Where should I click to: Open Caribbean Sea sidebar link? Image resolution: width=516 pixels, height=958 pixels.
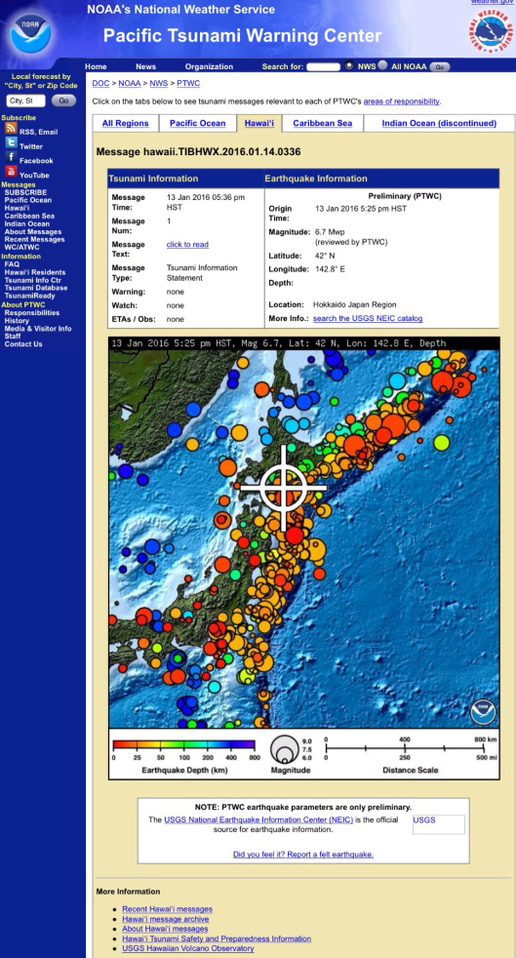(x=29, y=216)
